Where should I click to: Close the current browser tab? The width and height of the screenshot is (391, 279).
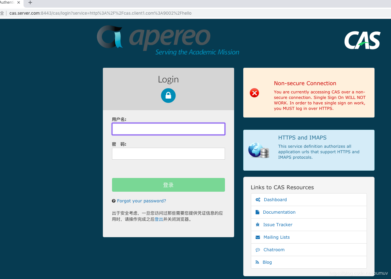pos(19,2)
